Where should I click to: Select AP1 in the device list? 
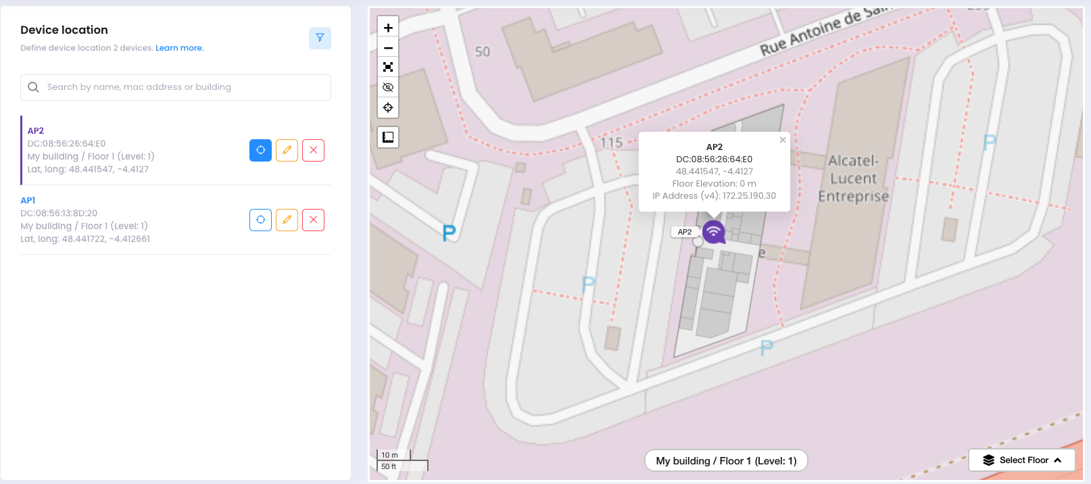click(x=28, y=201)
